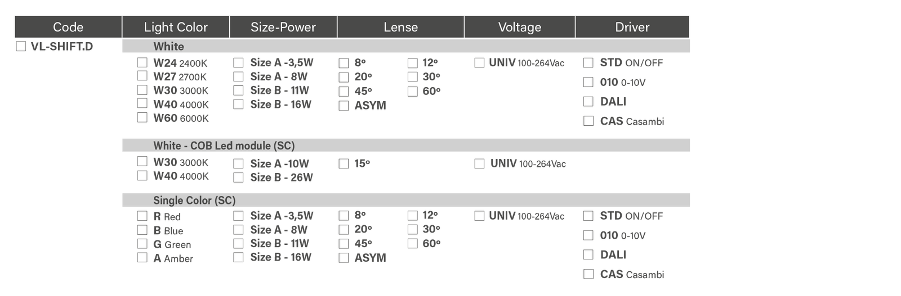Image resolution: width=901 pixels, height=296 pixels.
Task: Select the W24 2400K light color
Action: click(142, 62)
